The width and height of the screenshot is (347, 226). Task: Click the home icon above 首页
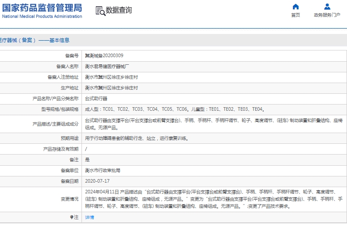(296, 7)
